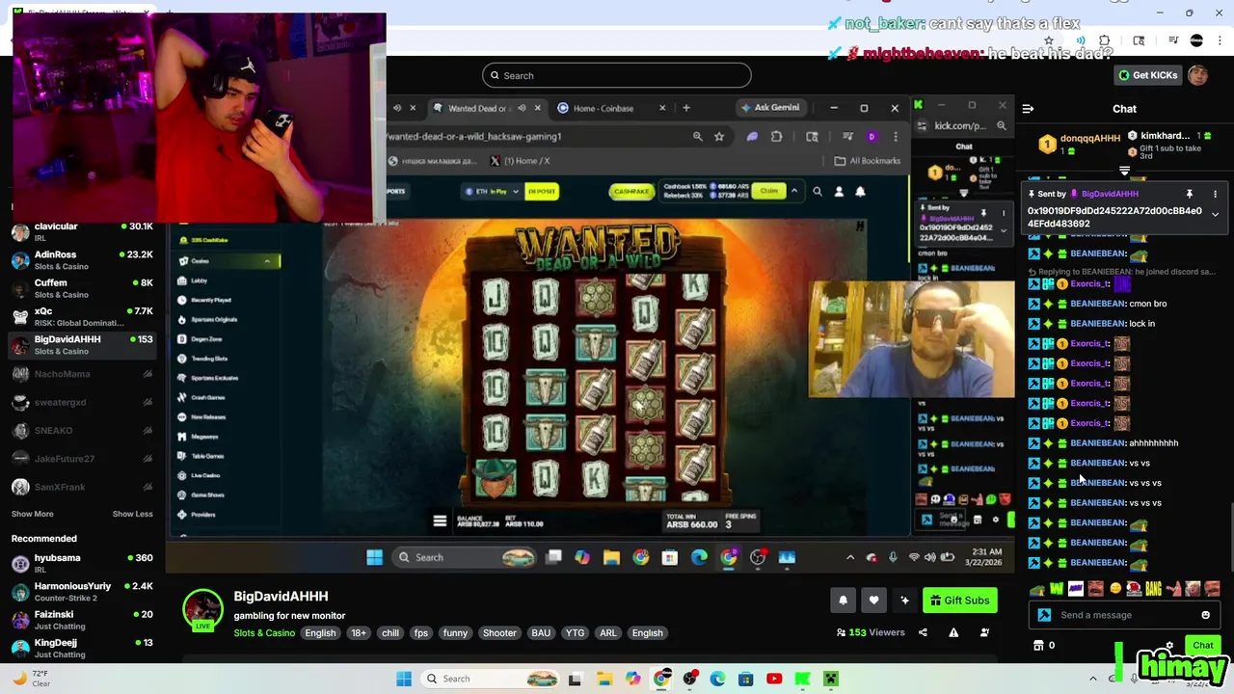Open casino account profile icon
Screen dimensions: 1234x694
coord(839,192)
